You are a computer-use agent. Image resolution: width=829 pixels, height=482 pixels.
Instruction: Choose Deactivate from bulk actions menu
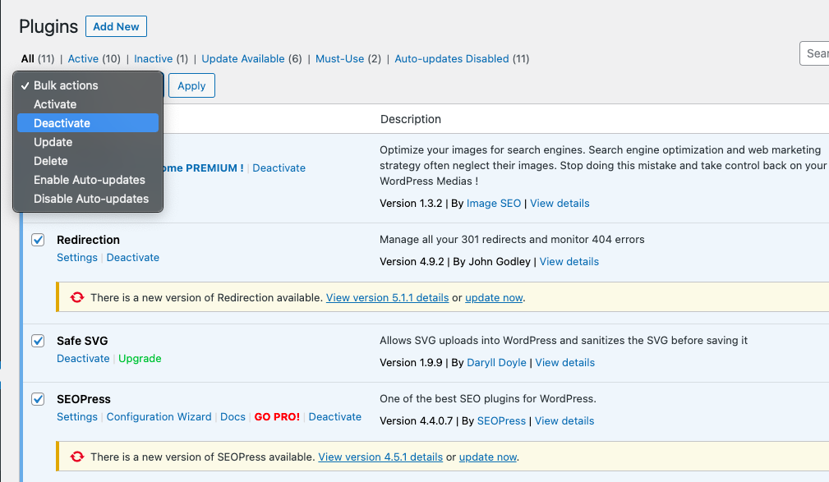click(88, 123)
